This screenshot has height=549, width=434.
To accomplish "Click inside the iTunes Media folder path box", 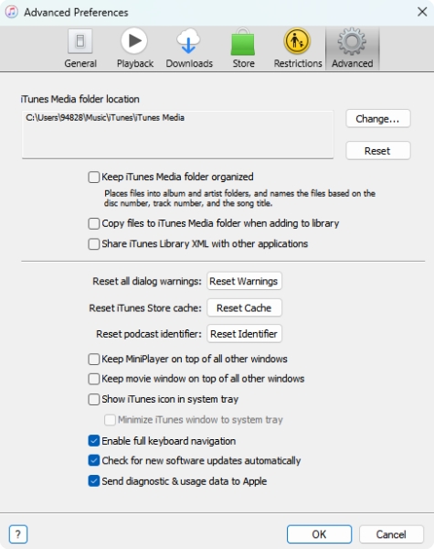I will [177, 135].
